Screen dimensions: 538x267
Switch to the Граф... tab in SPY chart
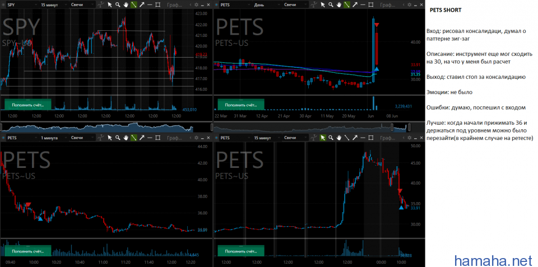(175, 5)
